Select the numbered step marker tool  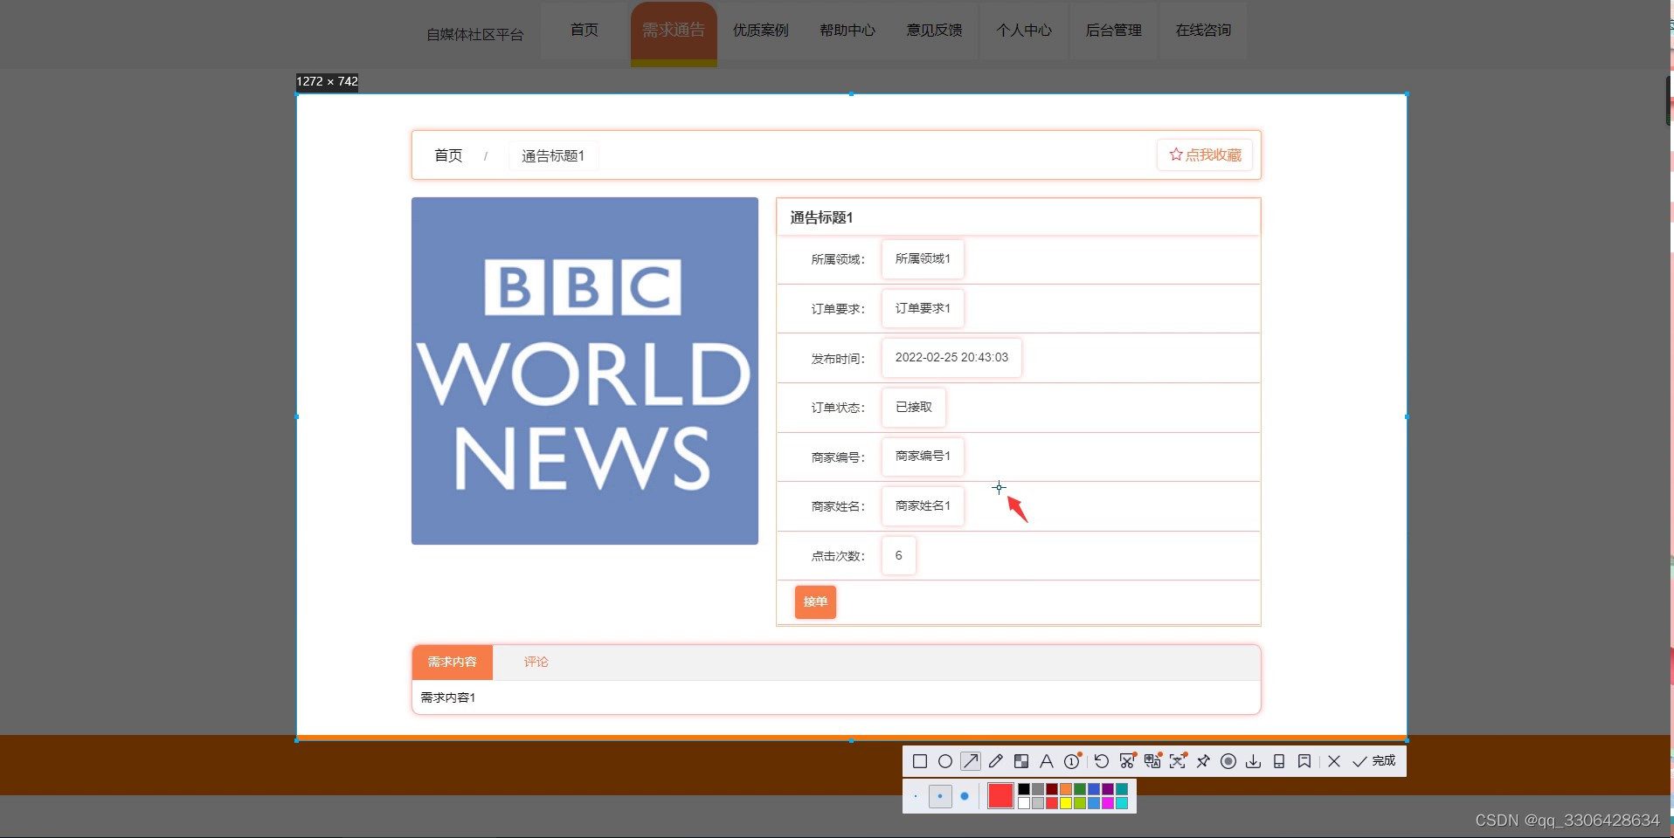tap(1072, 761)
